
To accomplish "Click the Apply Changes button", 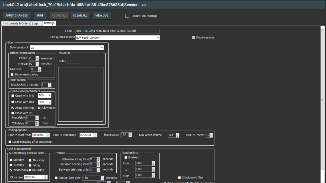I will click(17, 15).
